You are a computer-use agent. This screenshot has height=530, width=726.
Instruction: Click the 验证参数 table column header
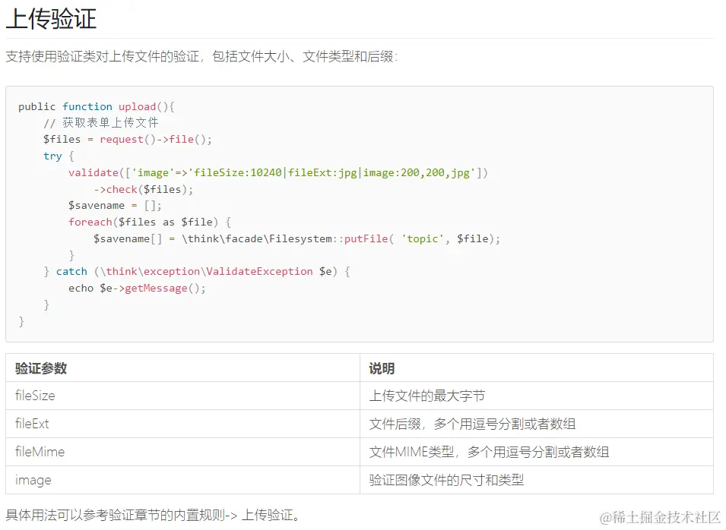pyautogui.click(x=41, y=368)
